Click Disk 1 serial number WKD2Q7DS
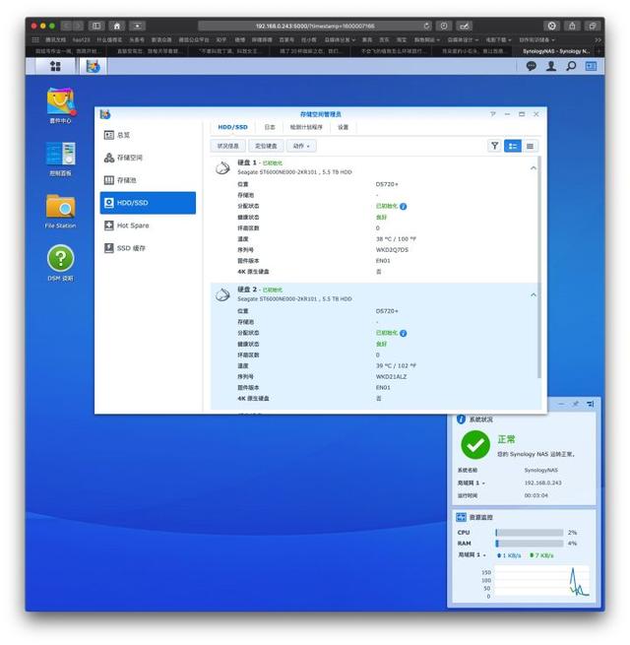This screenshot has width=630, height=645. coord(392,250)
